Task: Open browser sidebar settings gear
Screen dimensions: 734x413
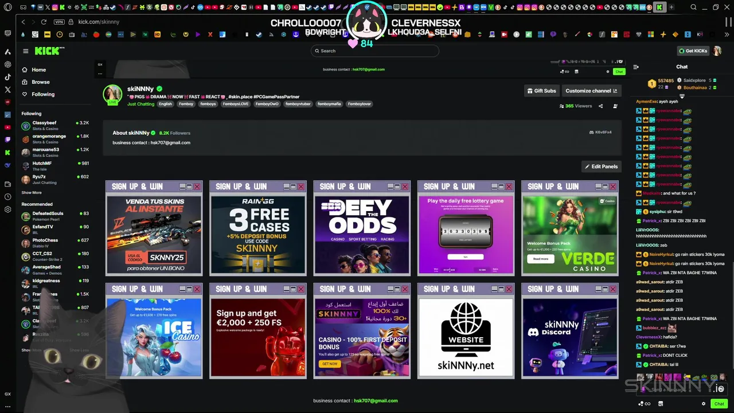Action: point(7,209)
